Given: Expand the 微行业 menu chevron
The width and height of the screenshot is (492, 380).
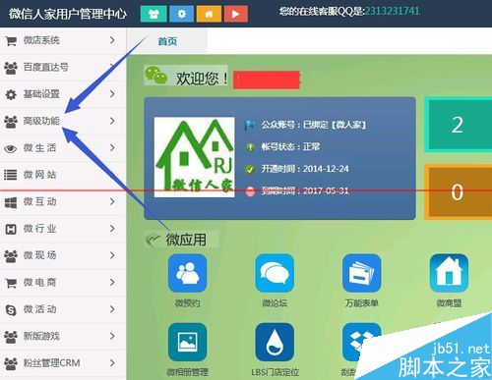Looking at the screenshot, I should tap(112, 228).
